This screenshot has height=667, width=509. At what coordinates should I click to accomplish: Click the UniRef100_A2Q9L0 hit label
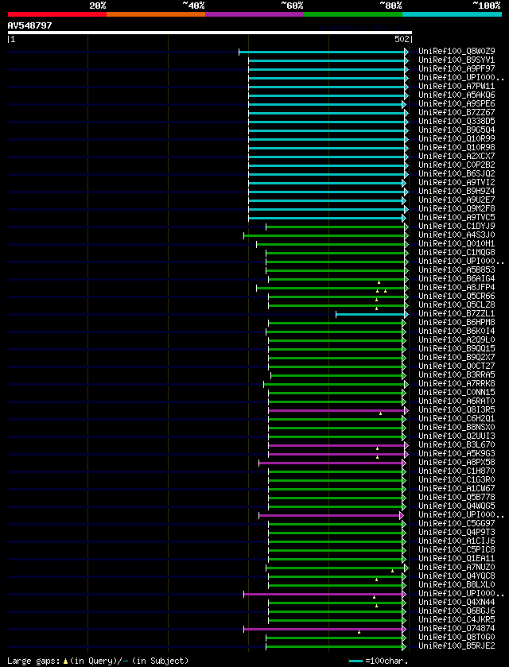pyautogui.click(x=457, y=340)
